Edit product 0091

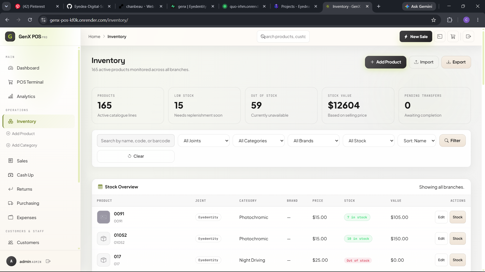[x=441, y=217]
